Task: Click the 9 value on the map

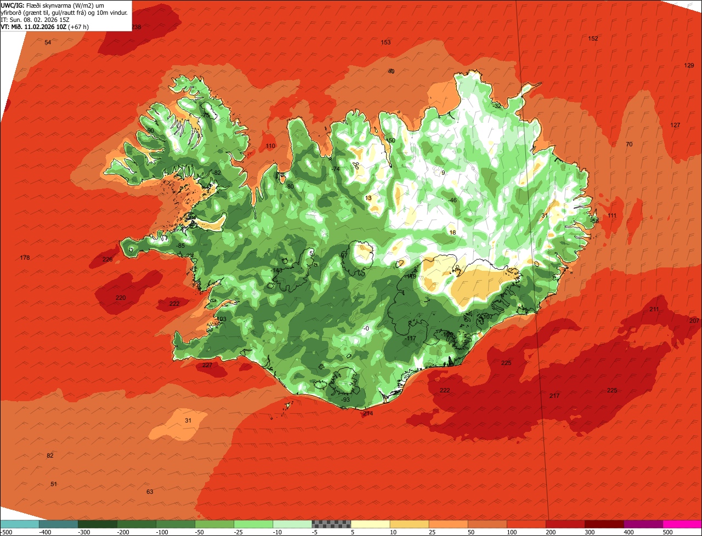Action: click(x=443, y=173)
